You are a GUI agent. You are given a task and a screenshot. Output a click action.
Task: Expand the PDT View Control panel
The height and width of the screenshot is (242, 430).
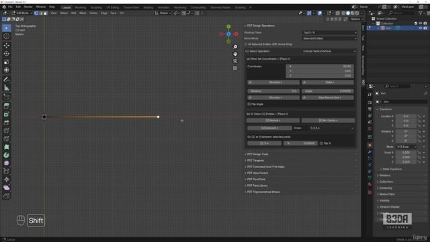(x=257, y=173)
